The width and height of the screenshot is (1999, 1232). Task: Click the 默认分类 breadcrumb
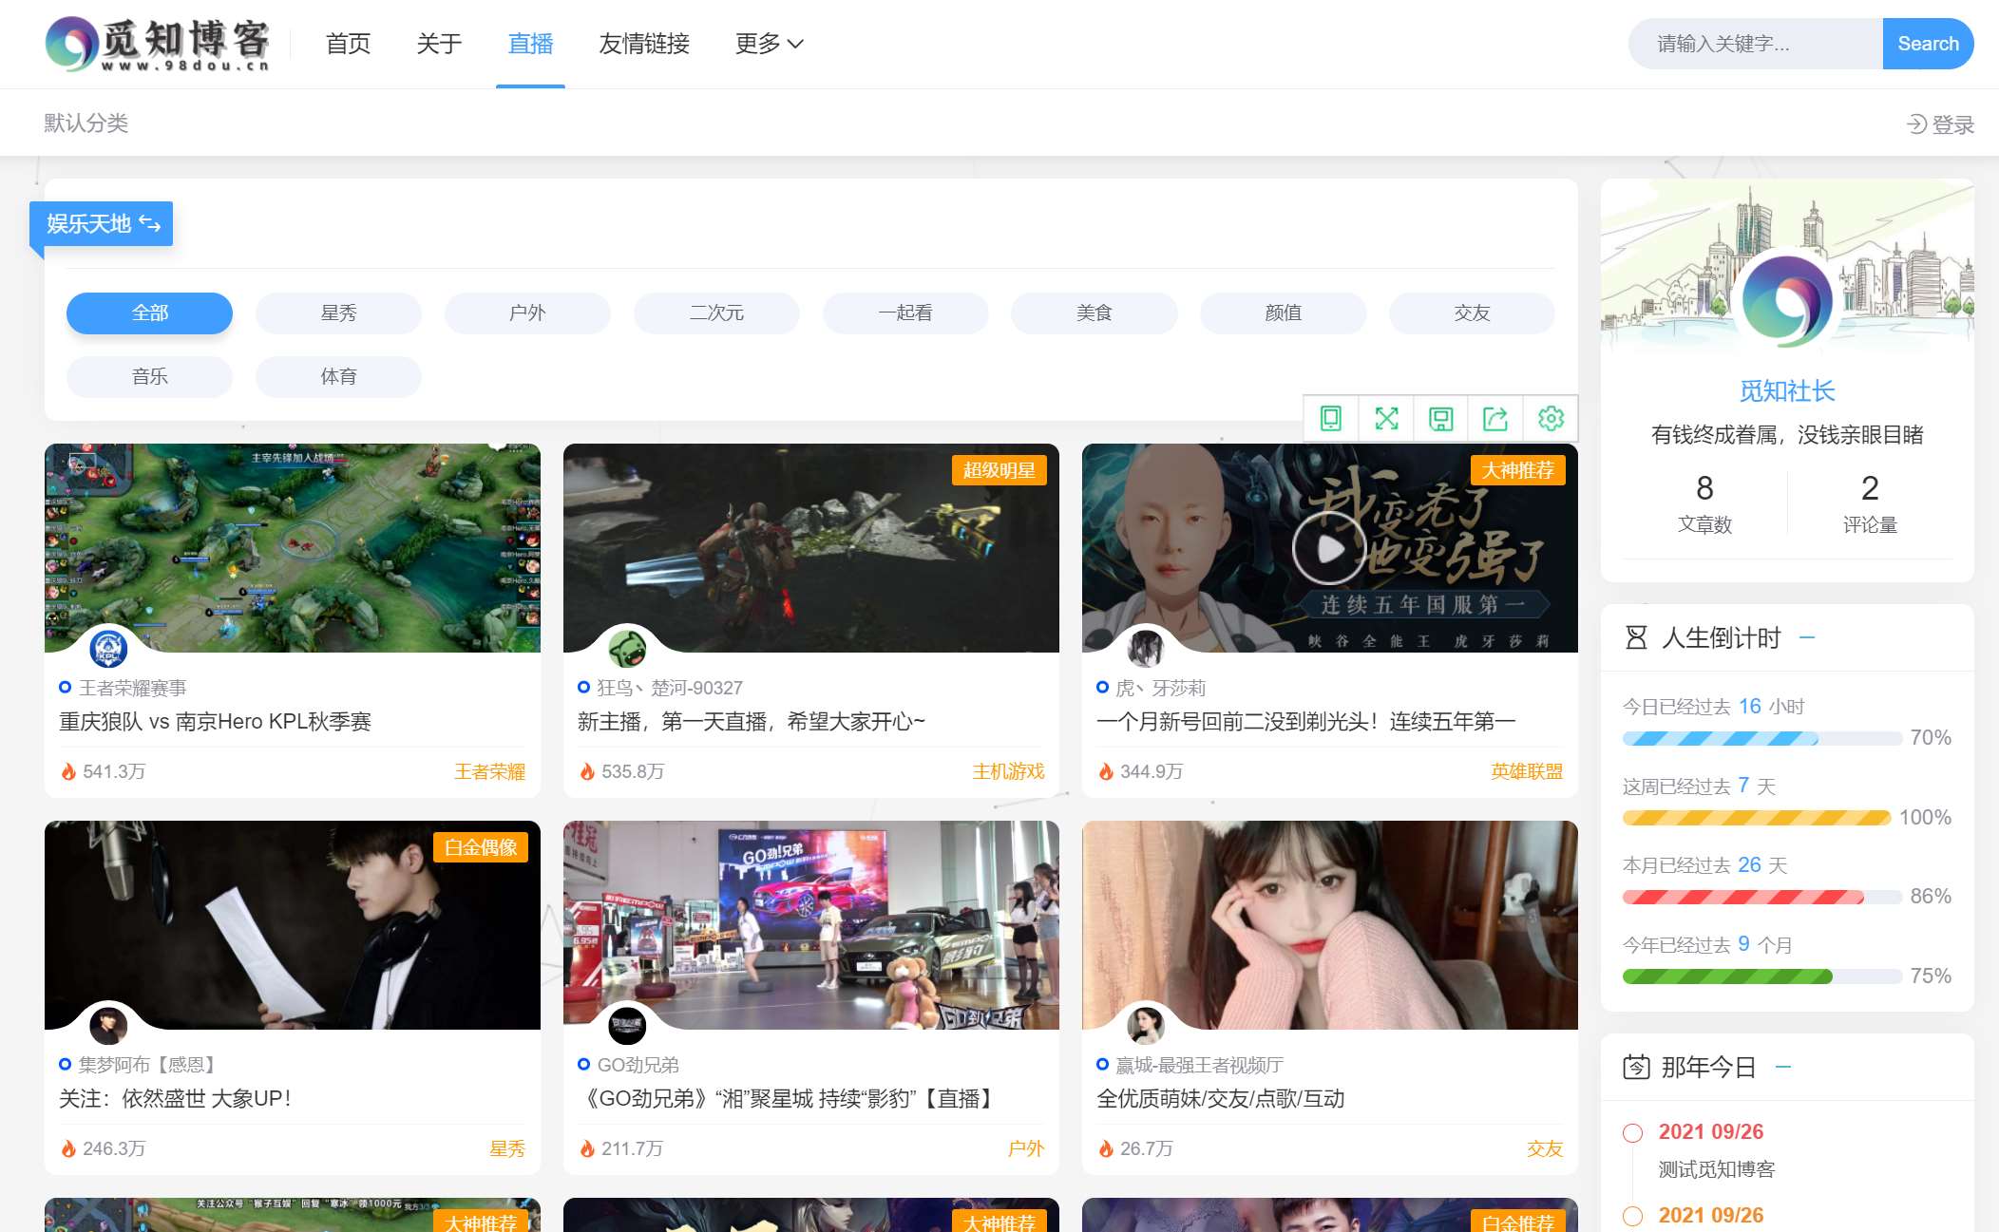(86, 123)
